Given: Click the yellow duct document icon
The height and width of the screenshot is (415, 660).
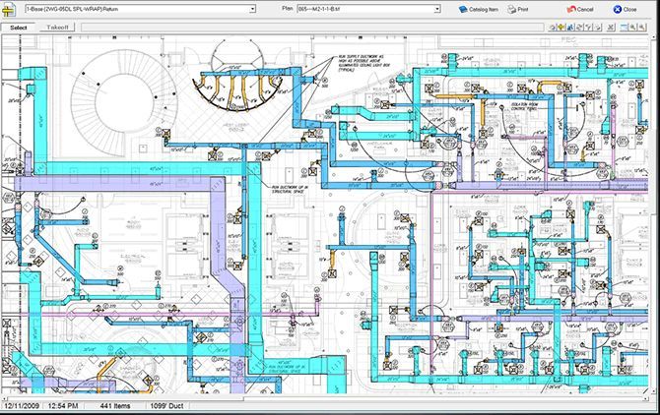Looking at the screenshot, I should pos(9,9).
